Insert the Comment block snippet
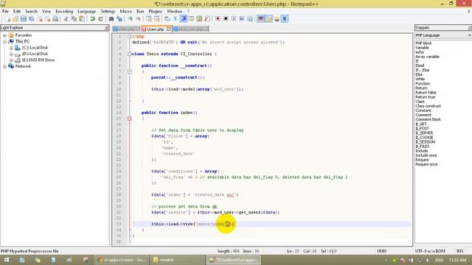This screenshot has height=265, width=472. (x=428, y=119)
